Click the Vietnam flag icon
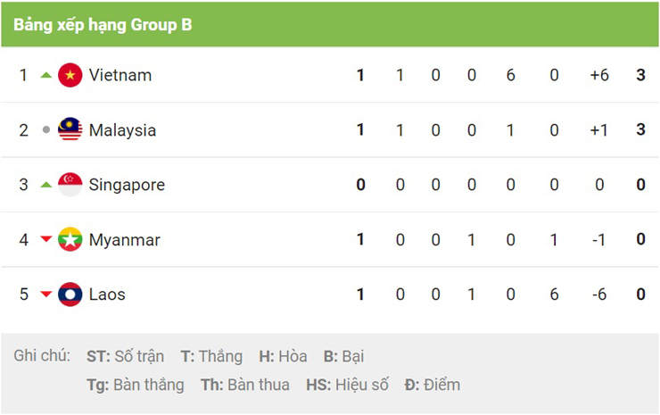 point(70,75)
